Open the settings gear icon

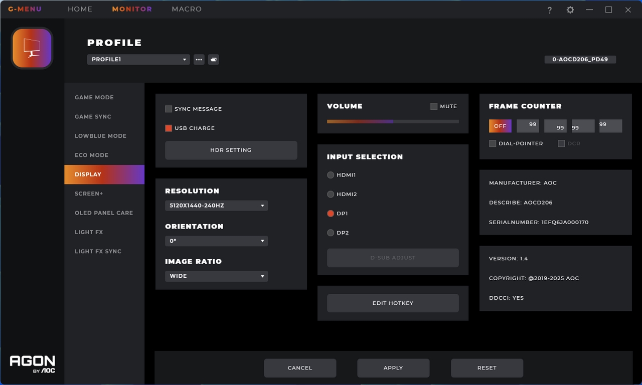[x=570, y=10]
